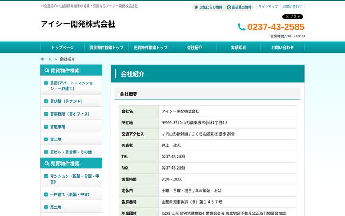Click the representative name 井上 政志

(171, 145)
